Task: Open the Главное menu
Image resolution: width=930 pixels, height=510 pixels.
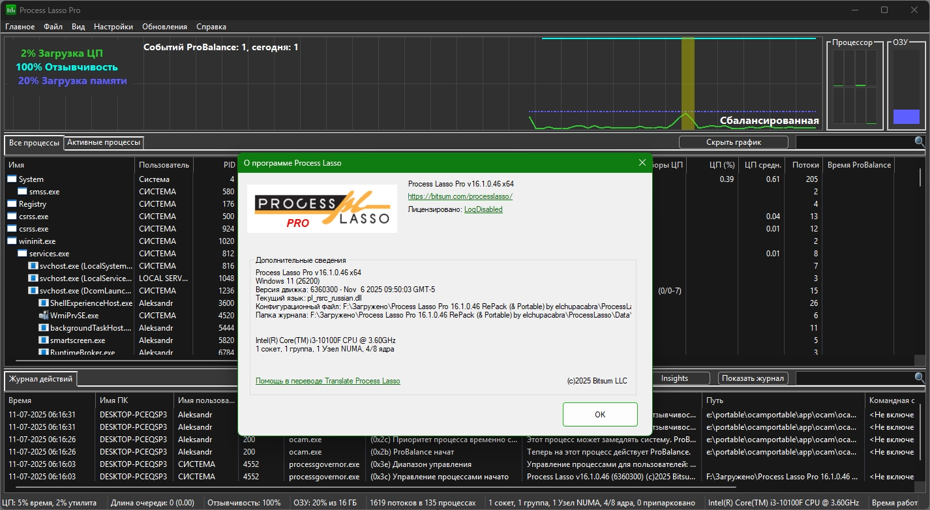Action: coord(20,27)
